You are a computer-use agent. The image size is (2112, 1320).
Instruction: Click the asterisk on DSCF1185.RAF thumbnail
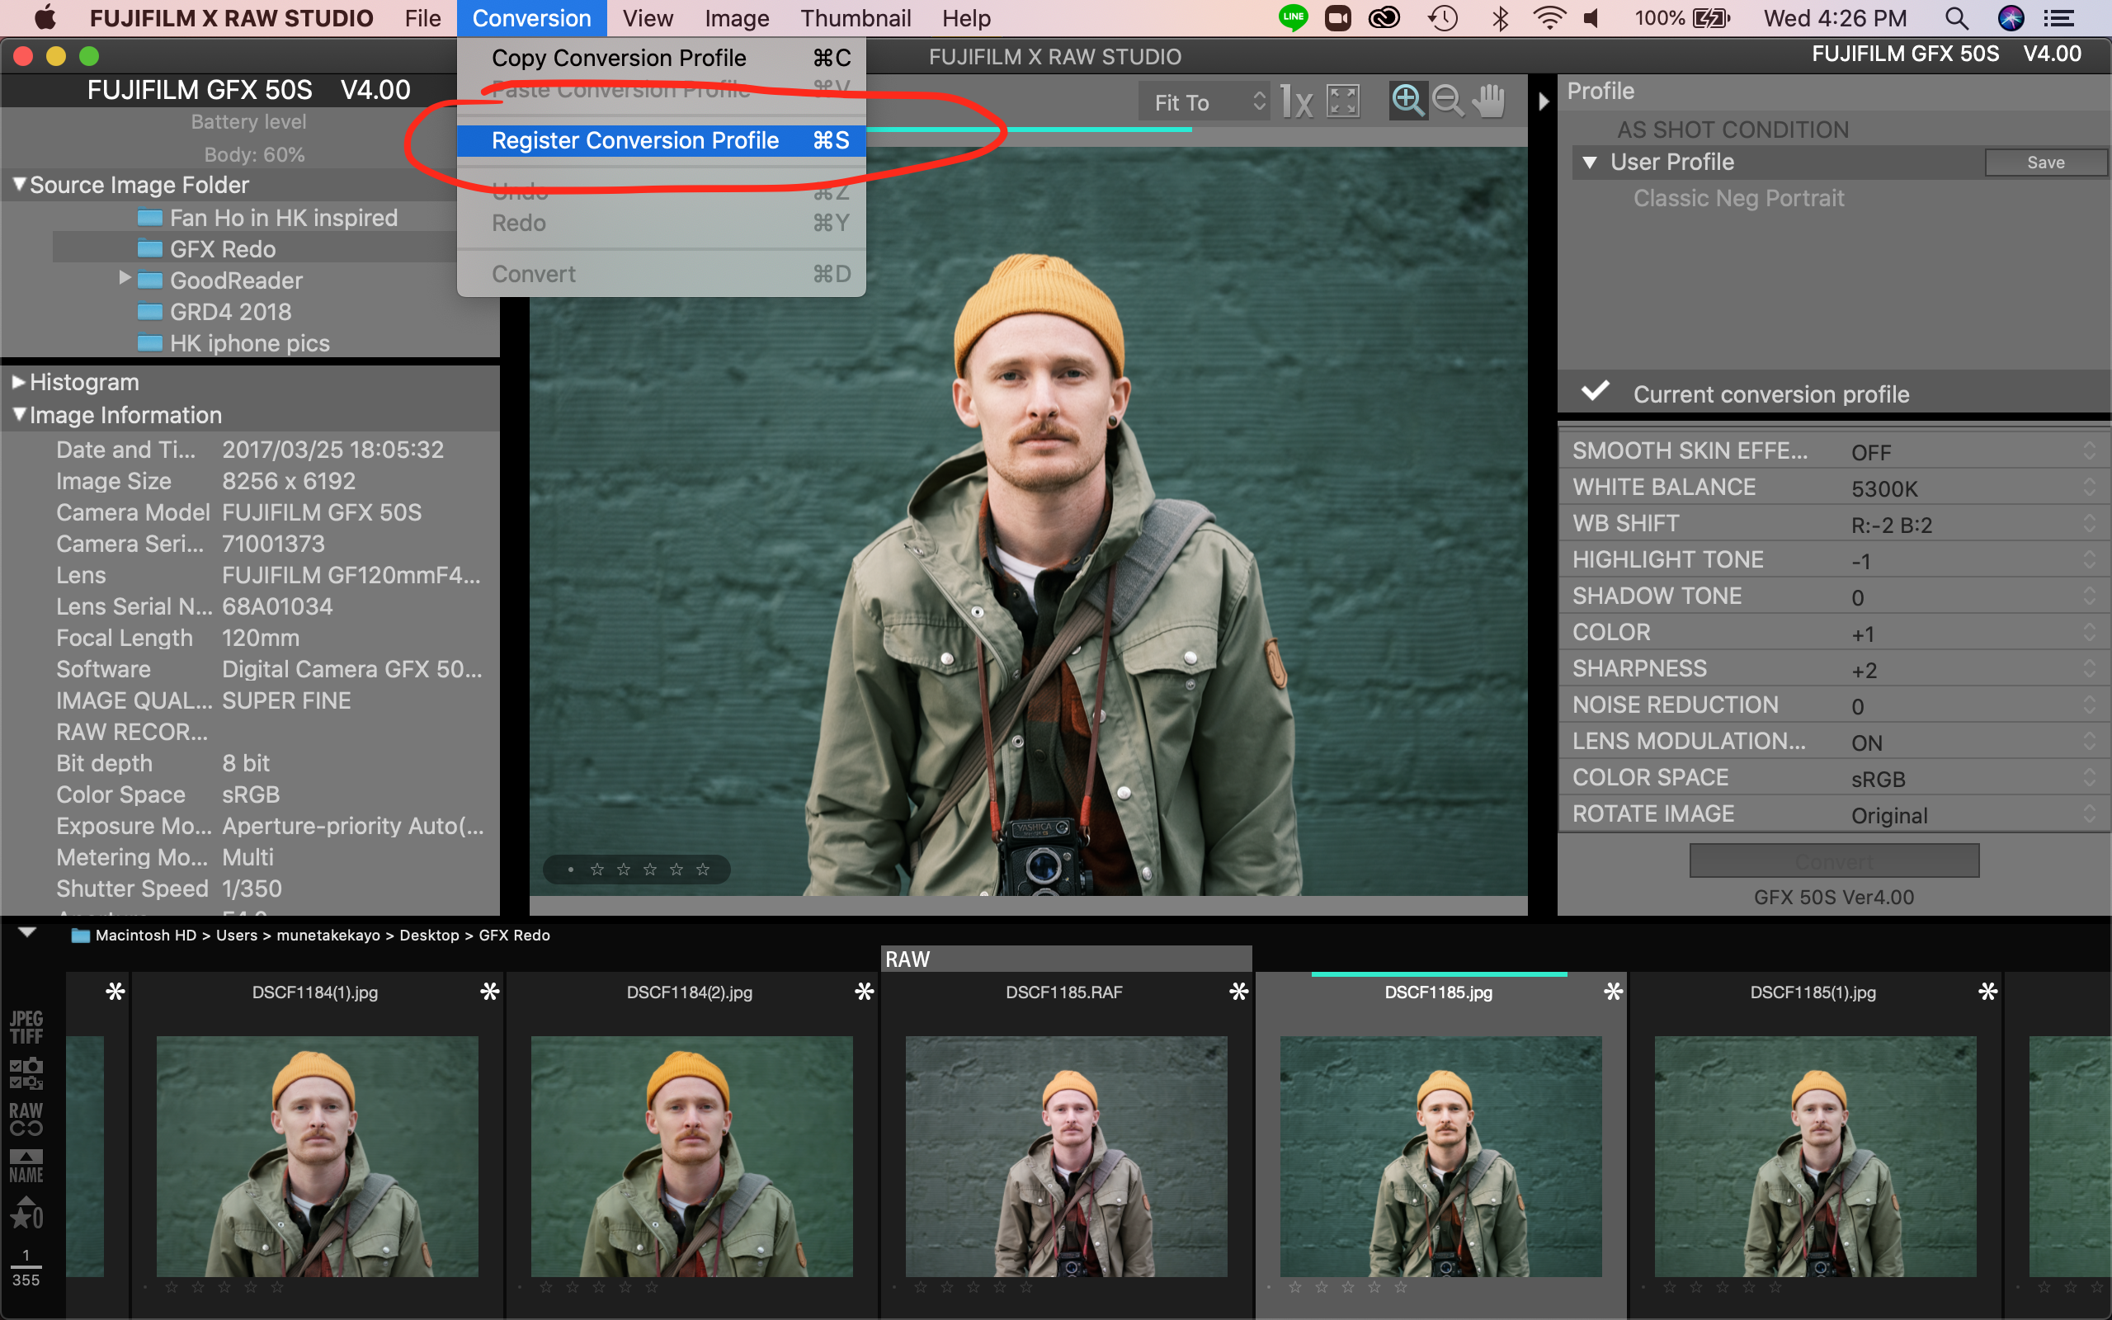pos(1238,992)
